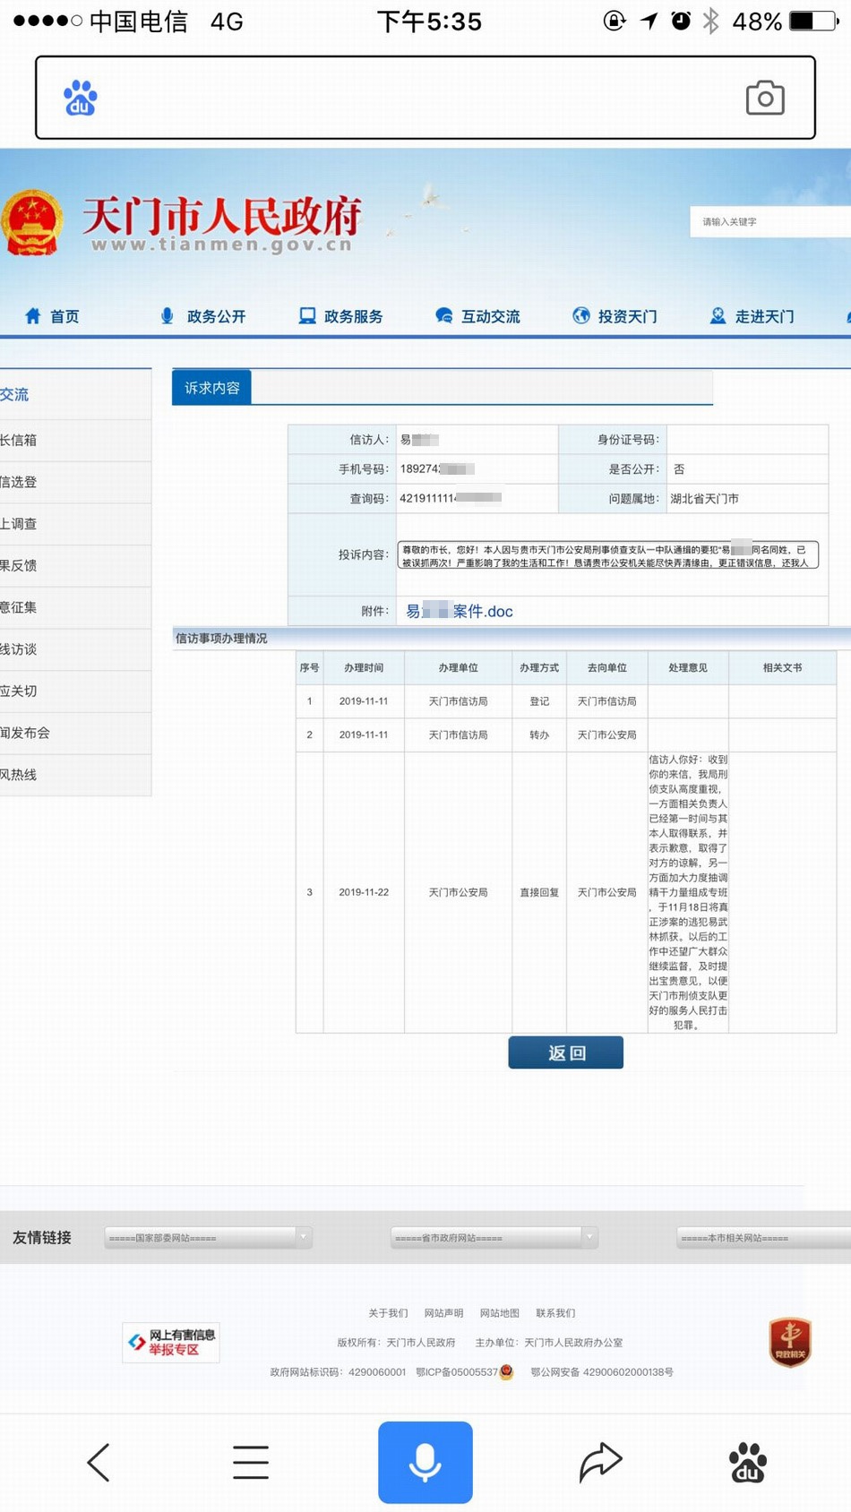This screenshot has width=851, height=1512.
Task: Click the person icon beside 走进天门
Action: 718,315
